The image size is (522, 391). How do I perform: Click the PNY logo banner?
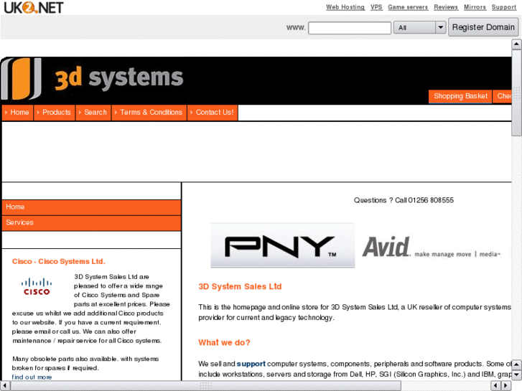point(282,245)
